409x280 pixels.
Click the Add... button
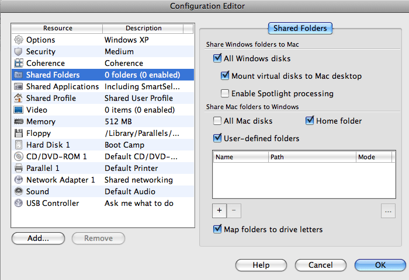click(x=38, y=238)
